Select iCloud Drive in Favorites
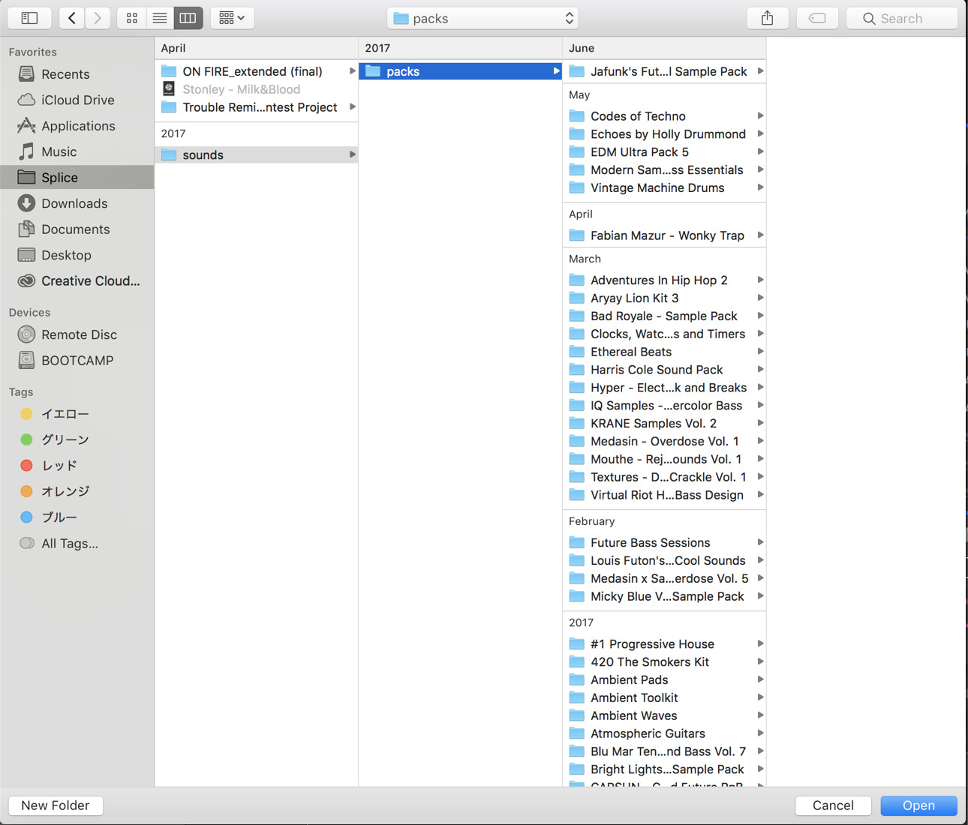The width and height of the screenshot is (968, 825). 77,100
